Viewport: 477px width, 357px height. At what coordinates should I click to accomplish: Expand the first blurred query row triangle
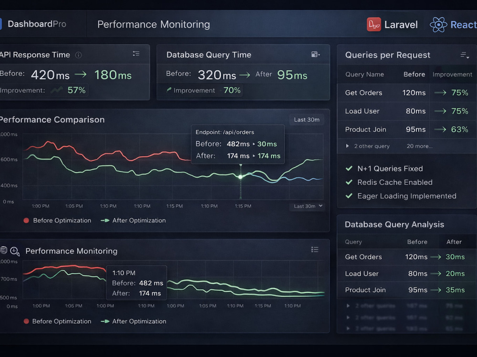348,306
